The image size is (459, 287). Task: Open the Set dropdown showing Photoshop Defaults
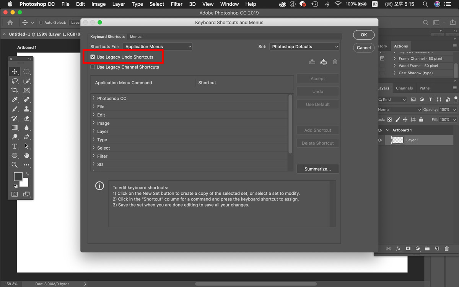[x=304, y=47]
